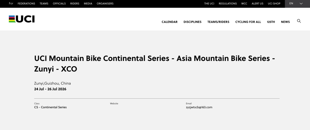
Task: Open The UCI link
Action: coord(209,3)
